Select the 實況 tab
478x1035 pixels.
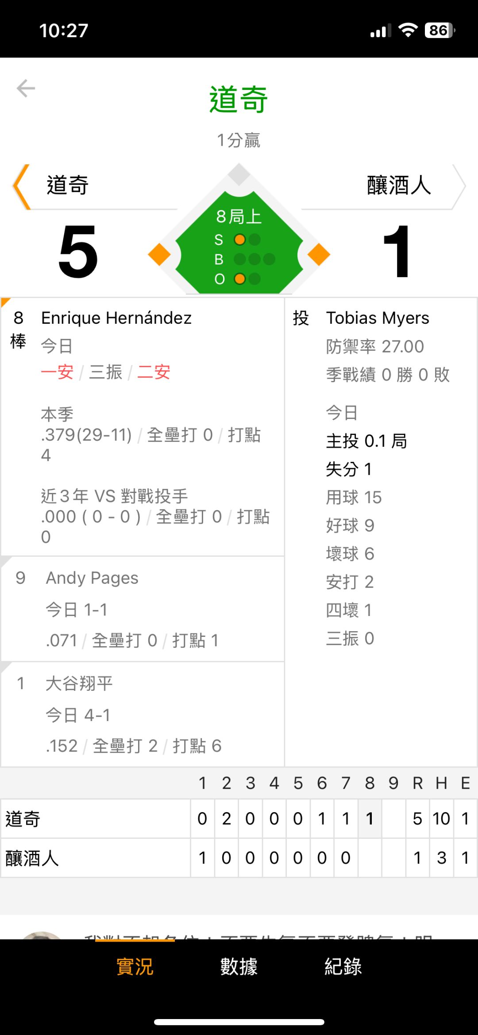135,966
